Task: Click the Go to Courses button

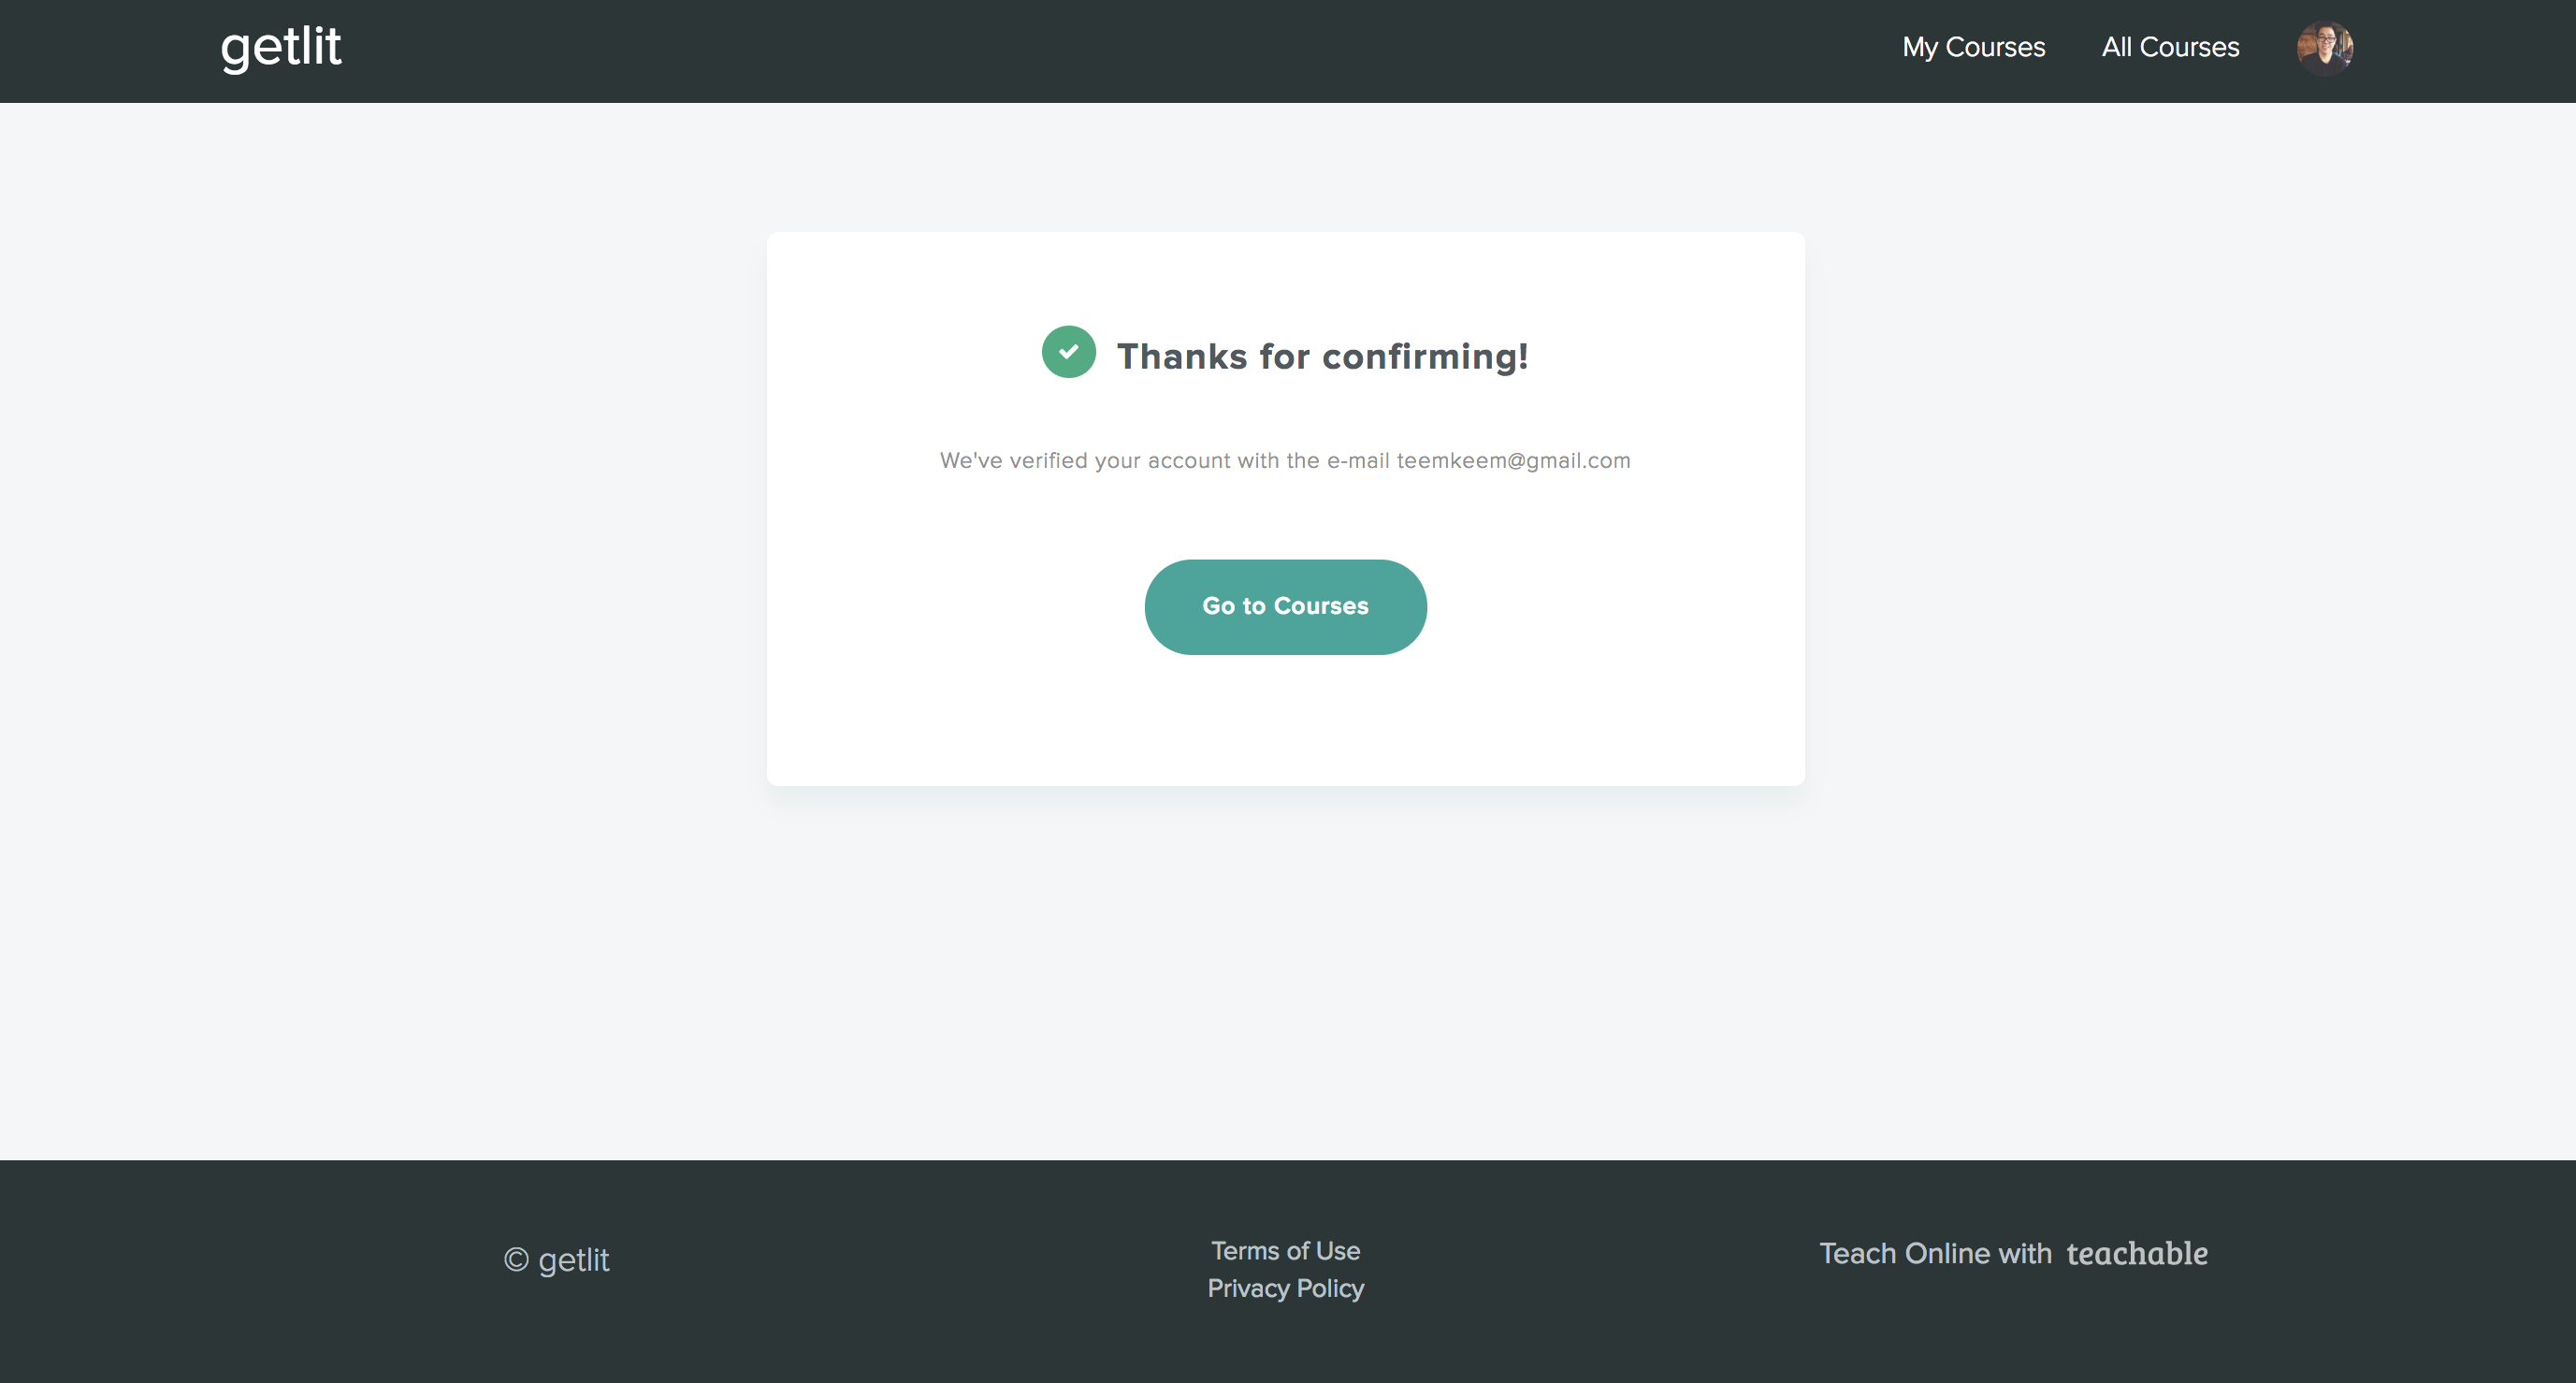Action: pos(1285,606)
